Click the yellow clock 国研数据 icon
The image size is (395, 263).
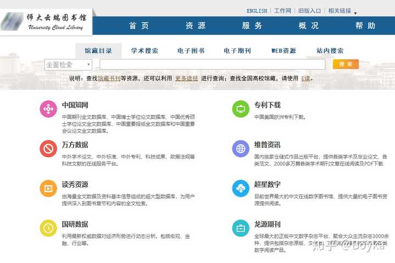tap(48, 228)
